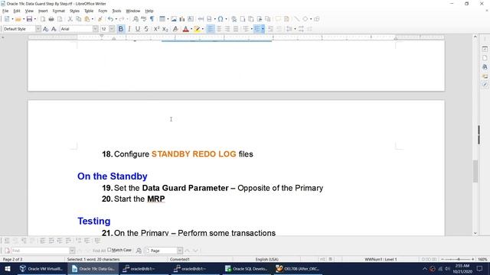Click the Cut scissors icon
The image size is (490, 275).
[x=70, y=19]
